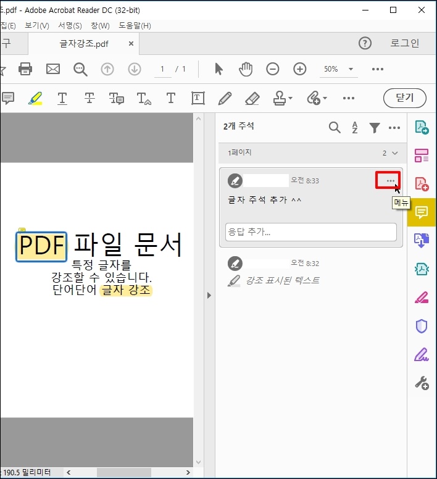The width and height of the screenshot is (437, 479).
Task: Open the zoom level dropdown arrow
Action: [351, 69]
